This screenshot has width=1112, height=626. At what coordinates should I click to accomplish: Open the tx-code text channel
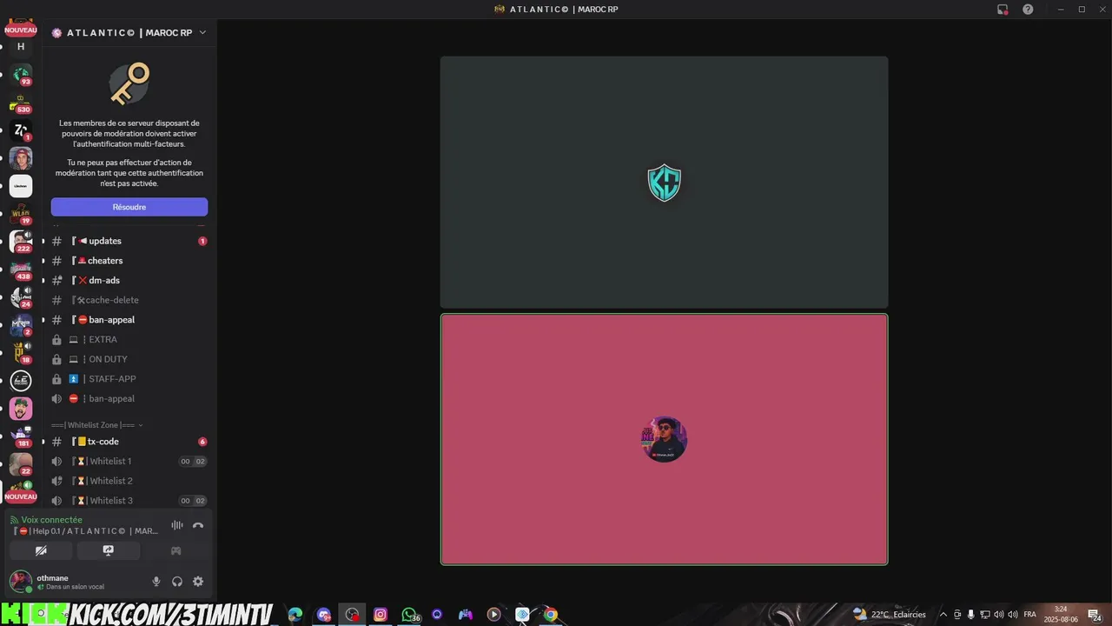tap(129, 442)
